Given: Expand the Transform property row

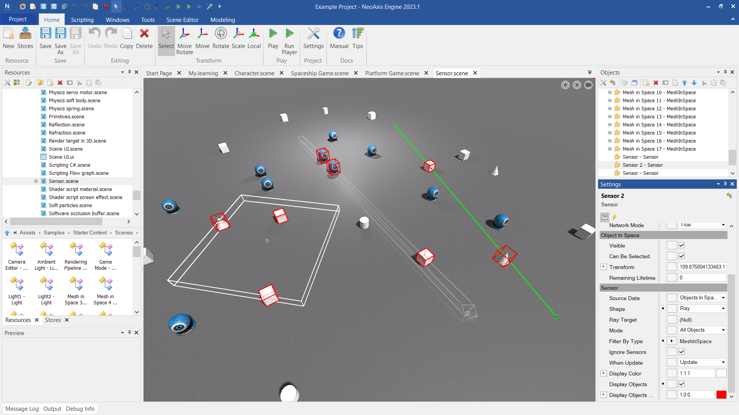Looking at the screenshot, I should click(604, 267).
